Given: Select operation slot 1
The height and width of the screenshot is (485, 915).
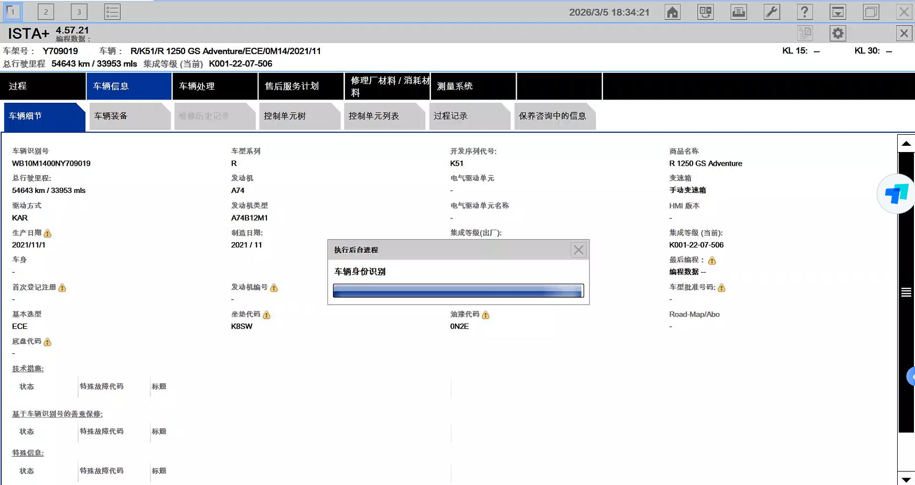Looking at the screenshot, I should (x=13, y=12).
